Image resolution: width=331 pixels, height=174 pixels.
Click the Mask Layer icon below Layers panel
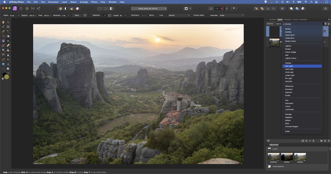[303, 141]
